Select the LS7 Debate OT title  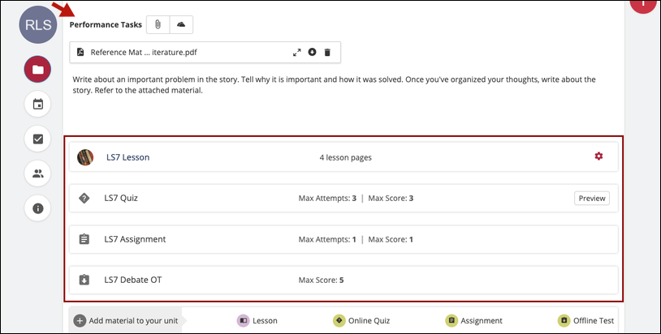tap(133, 280)
